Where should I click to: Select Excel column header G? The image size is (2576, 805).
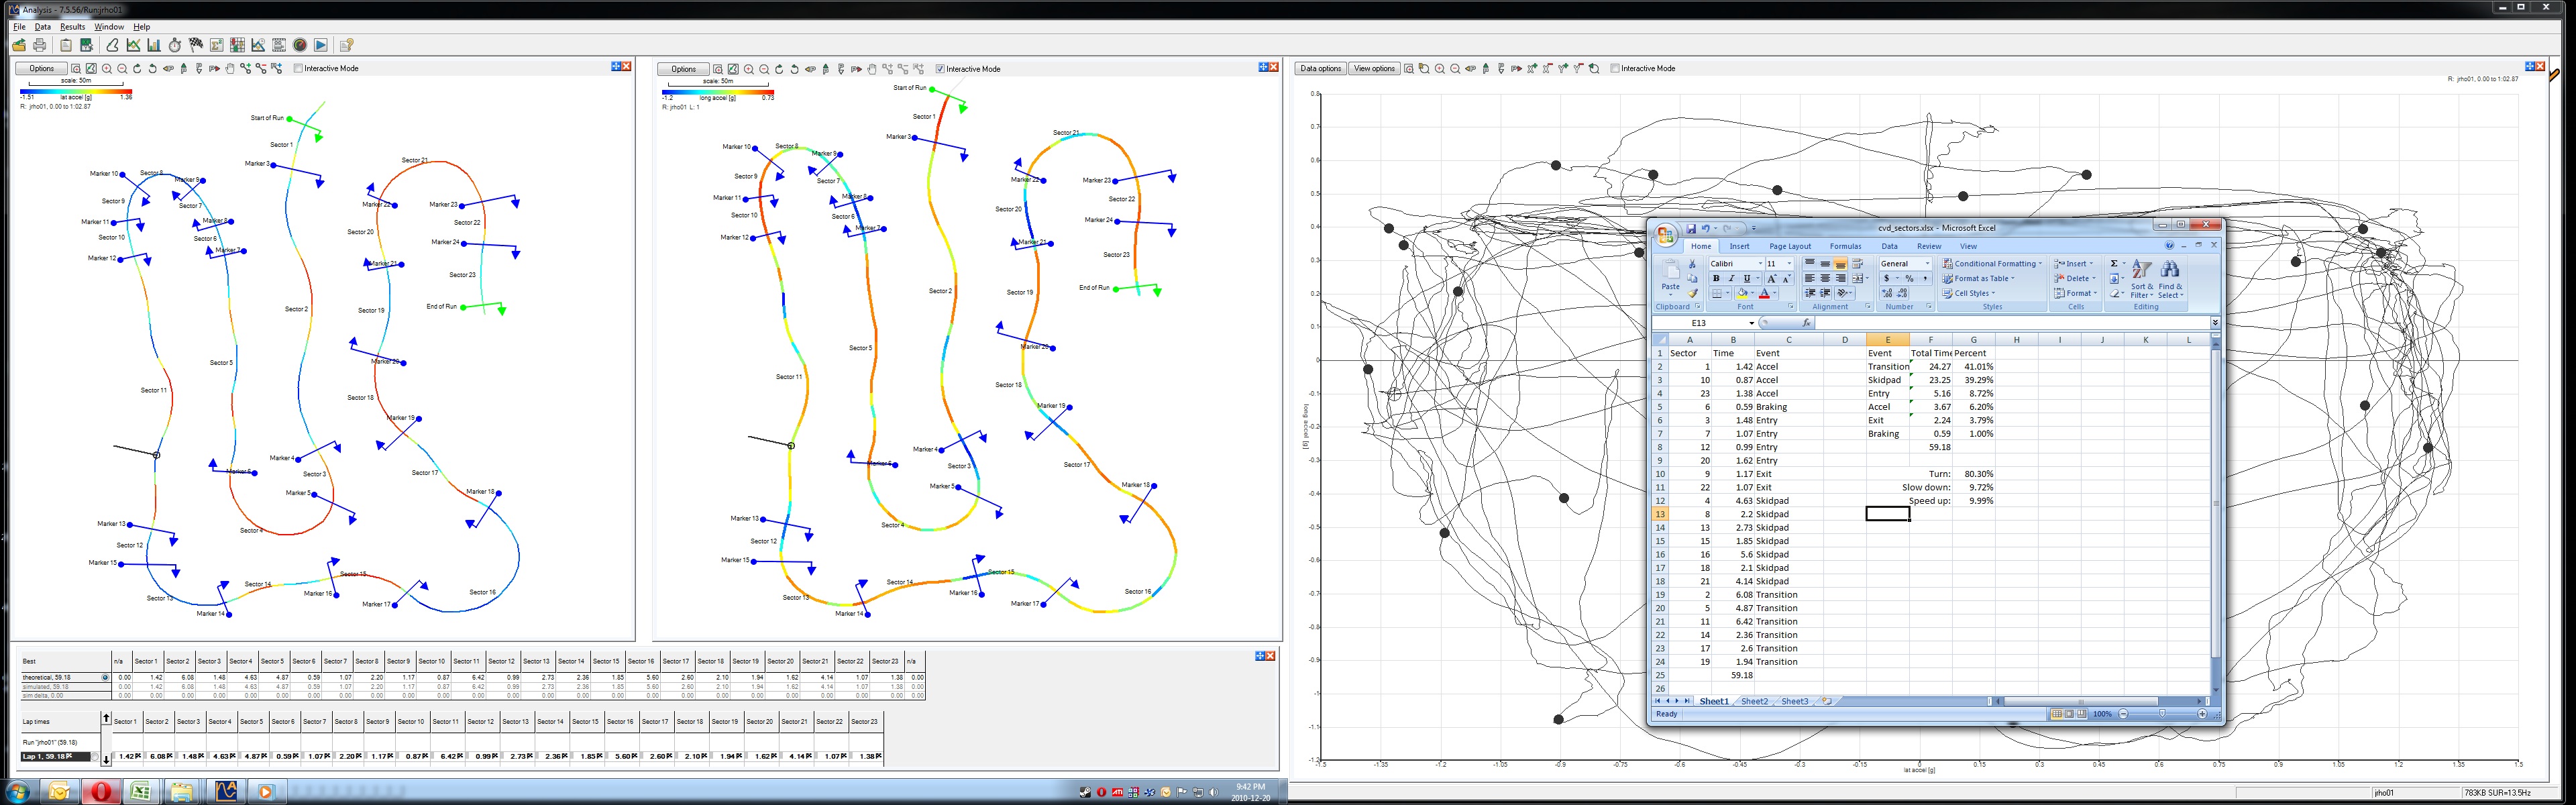[x=1973, y=340]
